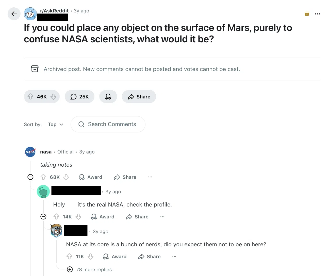This screenshot has width=329, height=276.
Task: Collapse the nasa comment thread
Action: pyautogui.click(x=30, y=177)
